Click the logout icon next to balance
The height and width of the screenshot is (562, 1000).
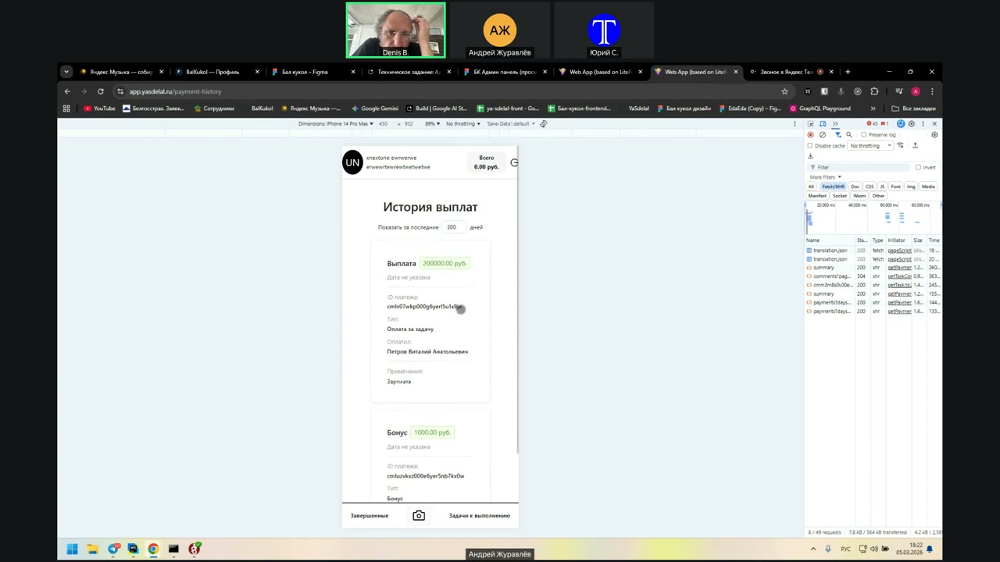(513, 162)
